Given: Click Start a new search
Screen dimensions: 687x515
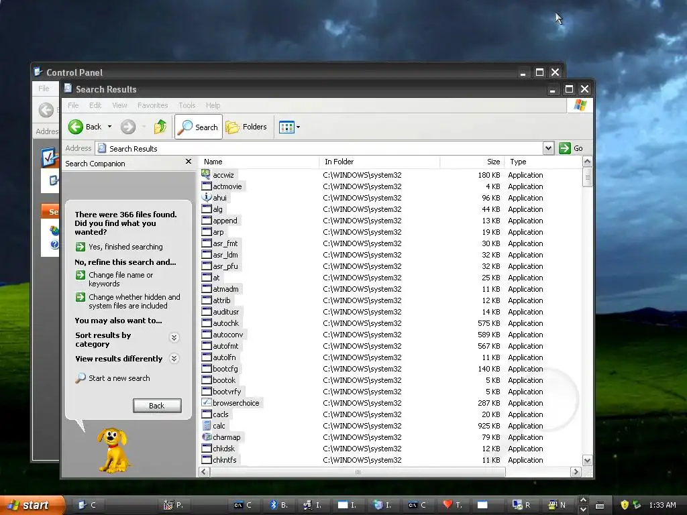Looking at the screenshot, I should pyautogui.click(x=113, y=378).
